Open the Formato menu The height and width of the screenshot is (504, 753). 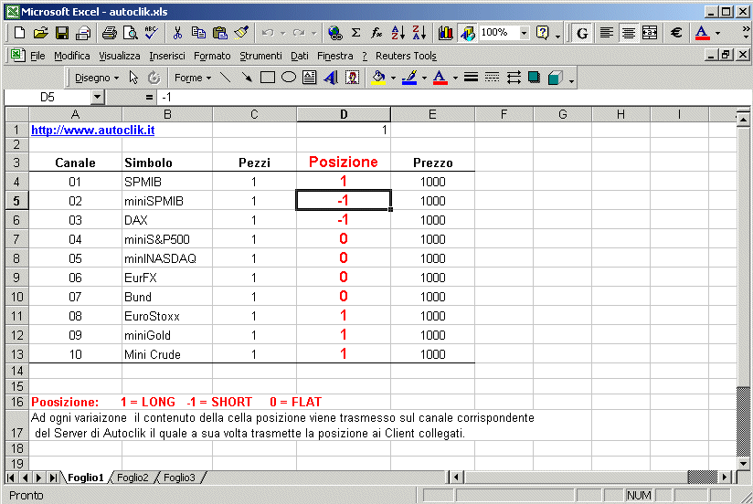coord(212,56)
